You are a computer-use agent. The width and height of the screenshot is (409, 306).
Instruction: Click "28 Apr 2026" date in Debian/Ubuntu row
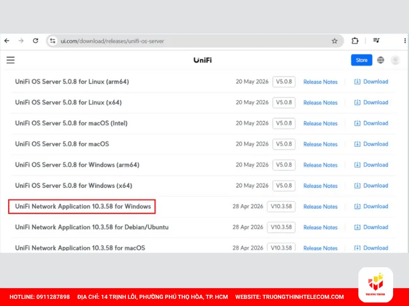pyautogui.click(x=248, y=227)
